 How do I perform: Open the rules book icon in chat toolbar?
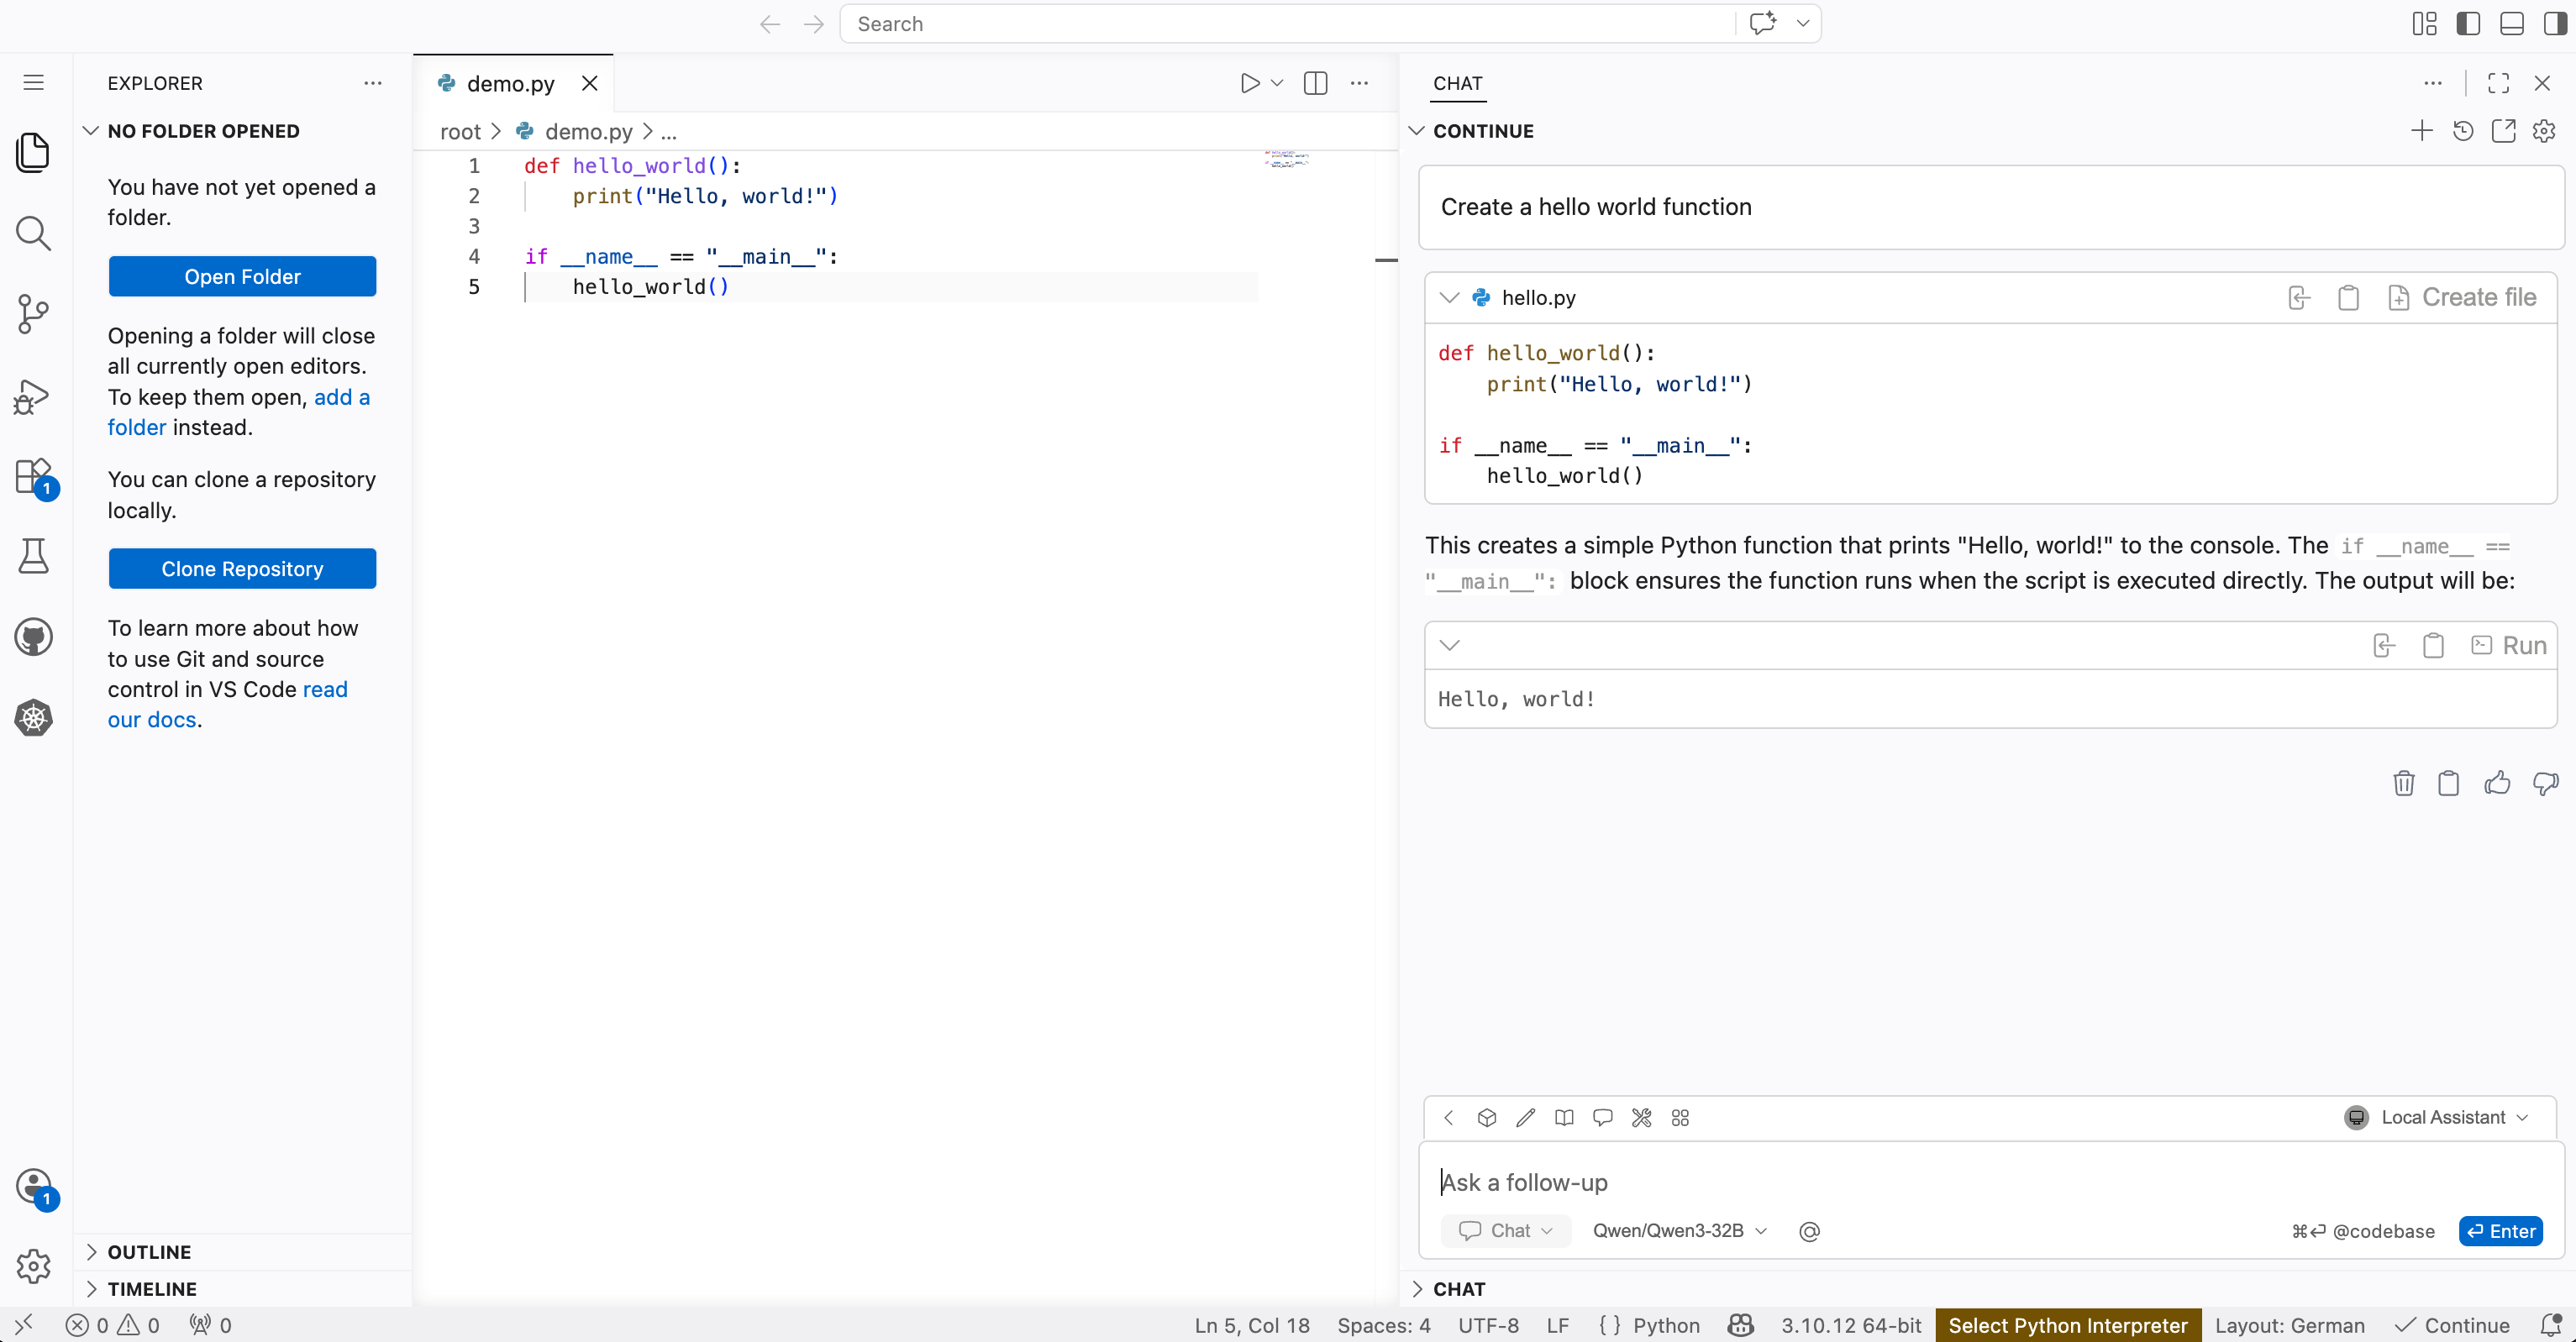pos(1564,1117)
